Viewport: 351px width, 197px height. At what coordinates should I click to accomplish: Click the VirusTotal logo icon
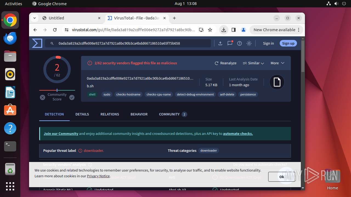click(37, 43)
